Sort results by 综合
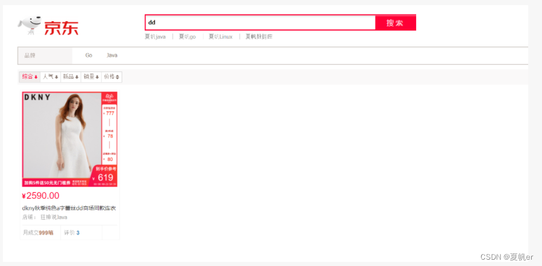542x266 pixels. [30, 76]
